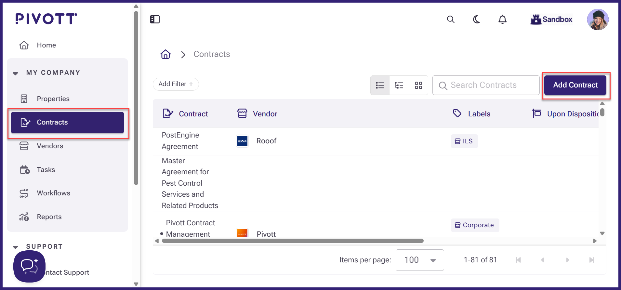Screen dimensions: 621x290
Task: Click table scroll right arrow
Action: 595,241
